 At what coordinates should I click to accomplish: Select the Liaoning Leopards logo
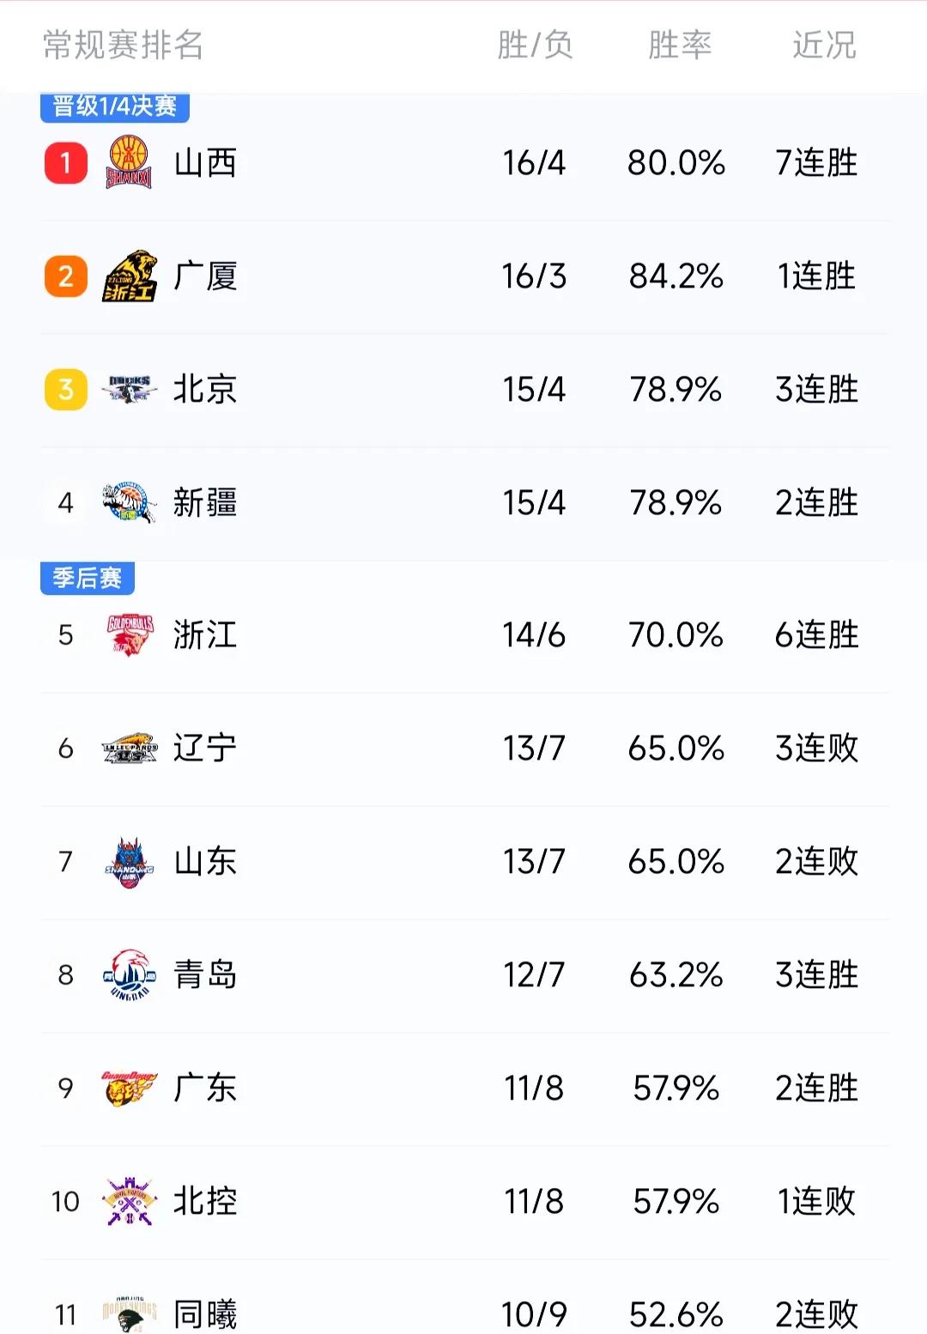coord(130,749)
